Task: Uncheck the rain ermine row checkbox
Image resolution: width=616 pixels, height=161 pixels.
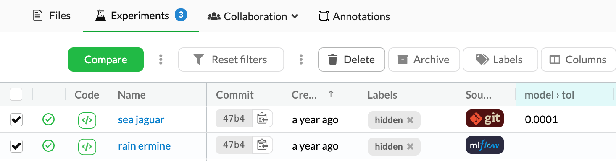Action: [16, 146]
